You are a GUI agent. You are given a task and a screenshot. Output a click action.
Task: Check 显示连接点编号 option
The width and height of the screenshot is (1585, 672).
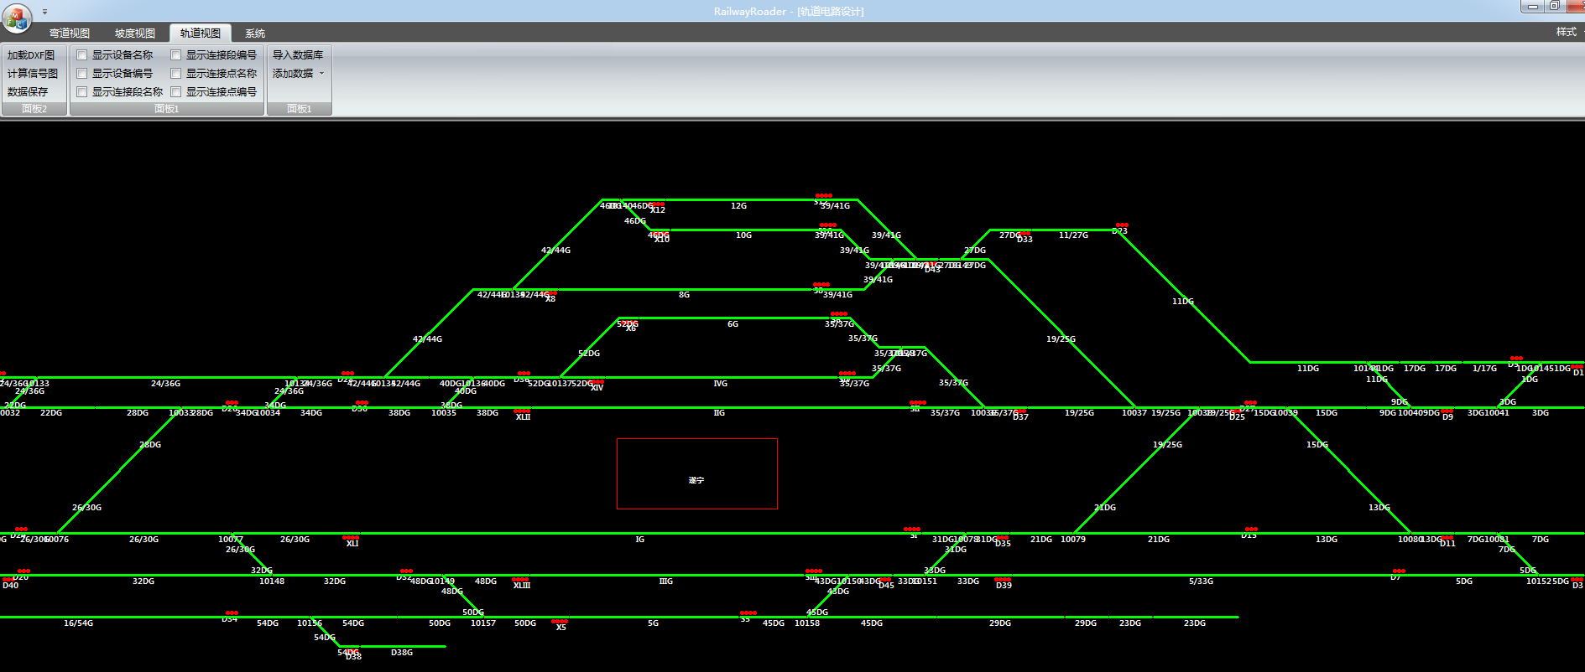pos(176,92)
